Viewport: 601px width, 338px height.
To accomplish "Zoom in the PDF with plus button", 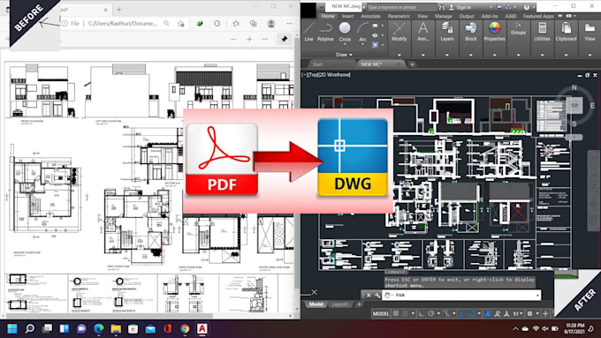I will [x=249, y=39].
